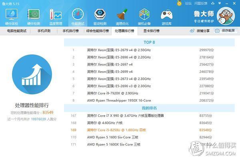
Task: Click the 处理器性能排行 heading
Action: 32,105
